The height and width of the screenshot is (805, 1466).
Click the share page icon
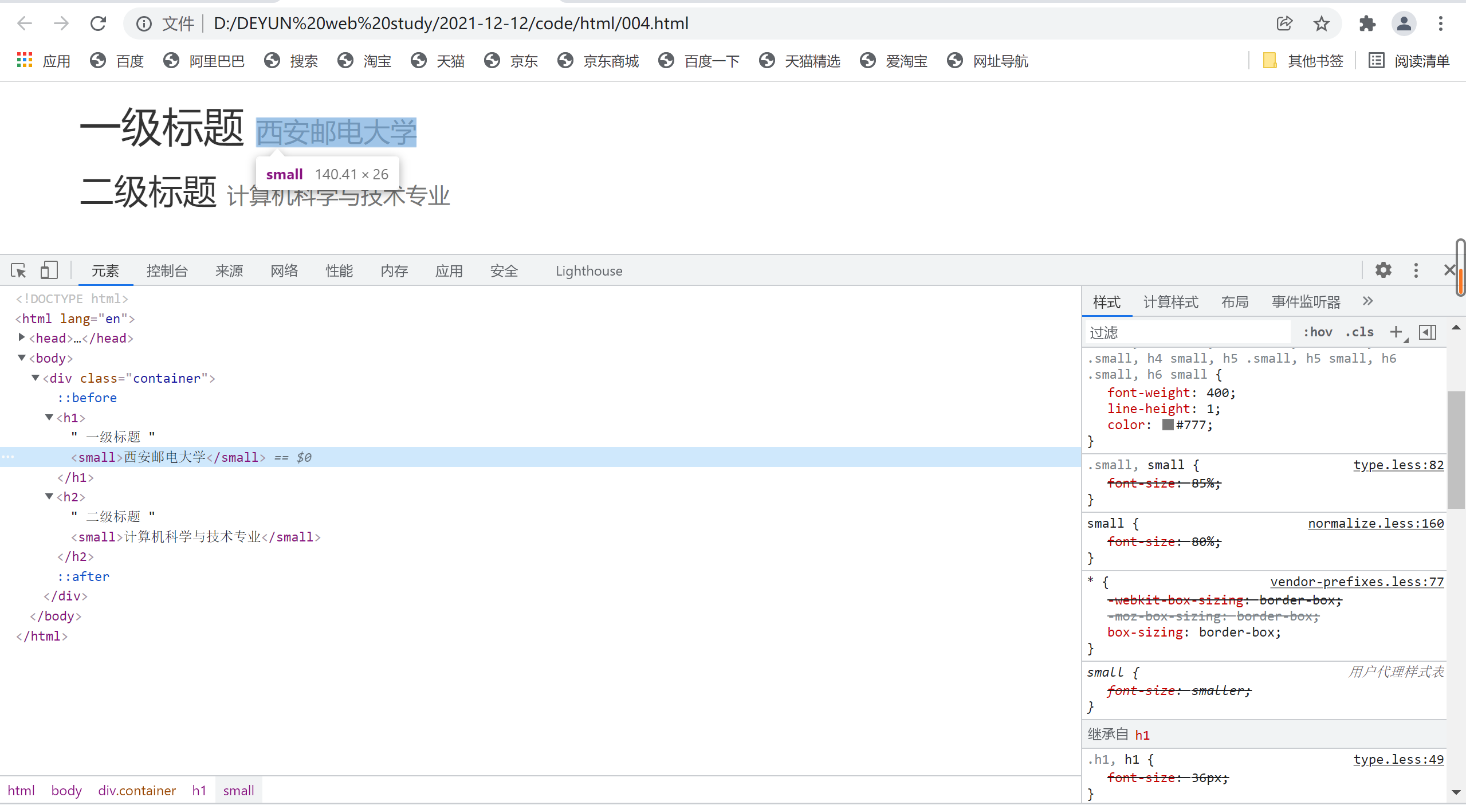(x=1284, y=23)
